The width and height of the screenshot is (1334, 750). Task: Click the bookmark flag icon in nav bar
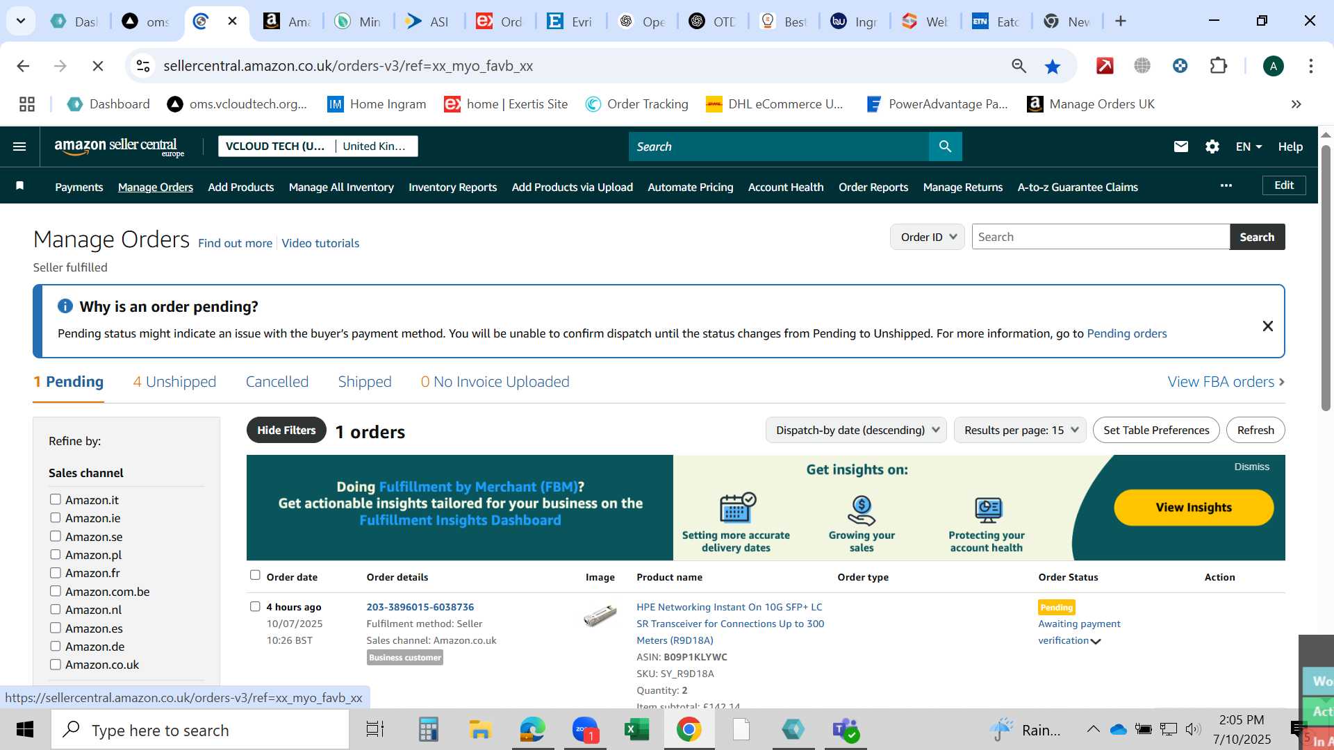[x=20, y=185]
